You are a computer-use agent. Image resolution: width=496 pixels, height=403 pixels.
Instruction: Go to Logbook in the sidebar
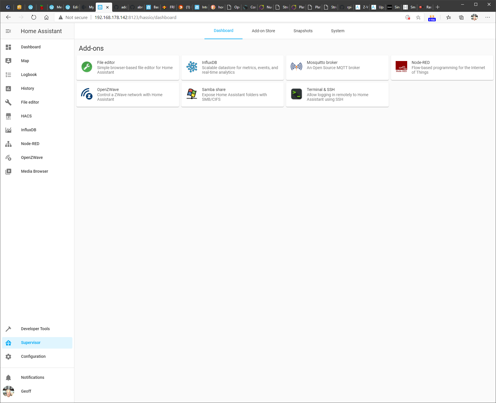(x=29, y=75)
